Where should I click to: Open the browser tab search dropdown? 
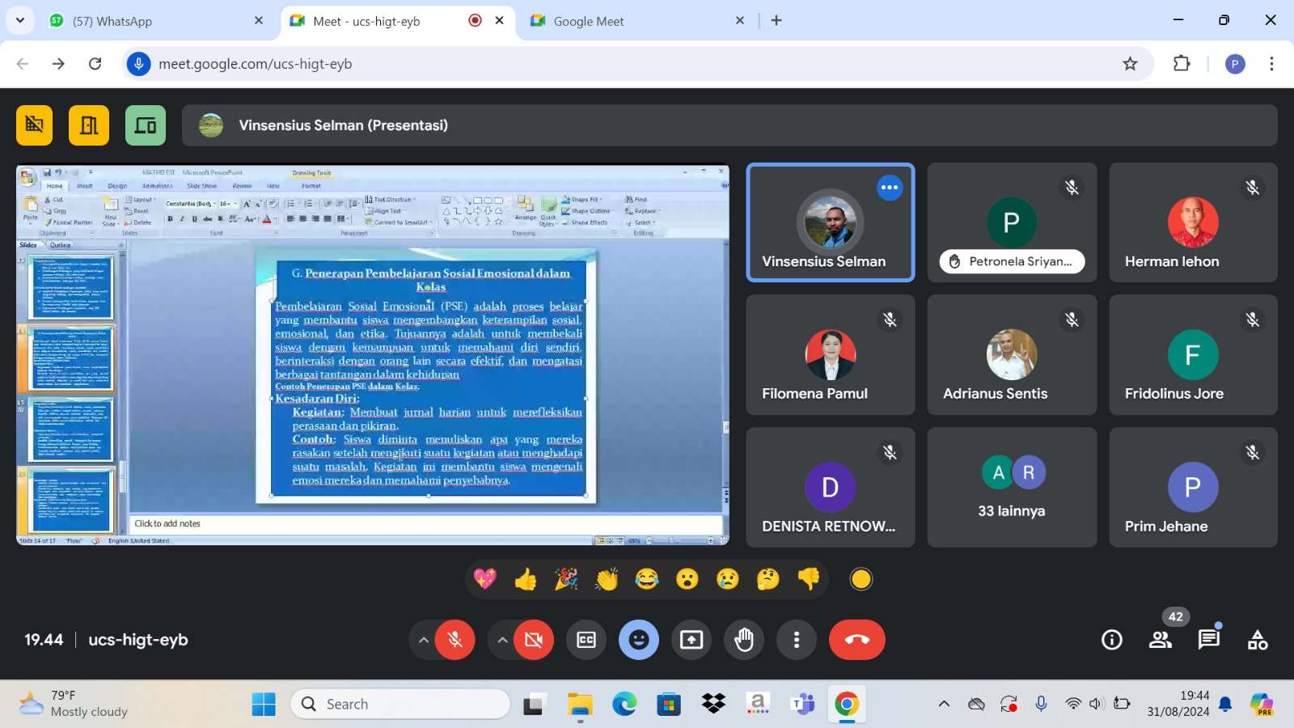pyautogui.click(x=20, y=20)
